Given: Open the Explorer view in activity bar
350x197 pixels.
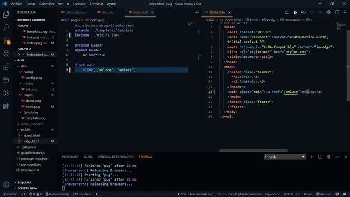Looking at the screenshot, I should (6, 14).
